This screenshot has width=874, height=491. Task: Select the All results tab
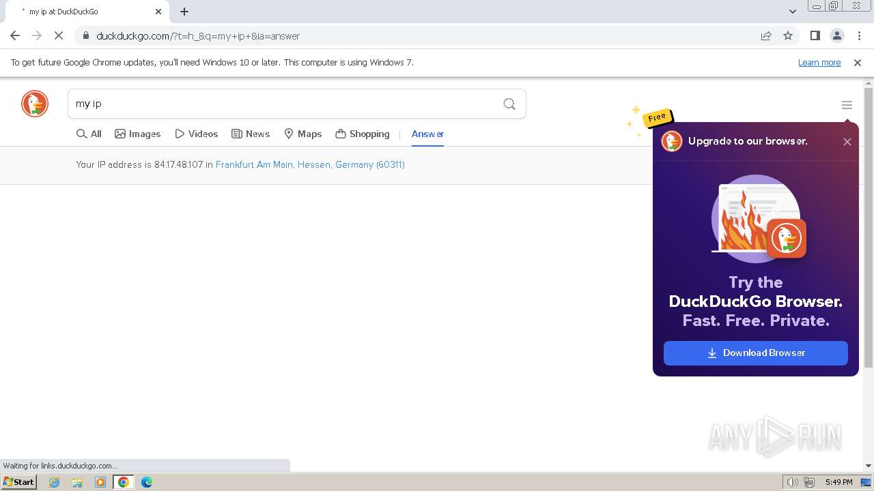(89, 134)
